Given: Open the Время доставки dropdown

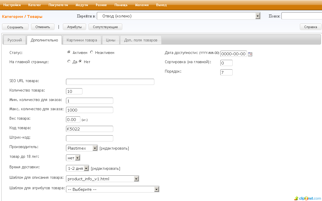Looking at the screenshot, I should (x=86, y=168).
